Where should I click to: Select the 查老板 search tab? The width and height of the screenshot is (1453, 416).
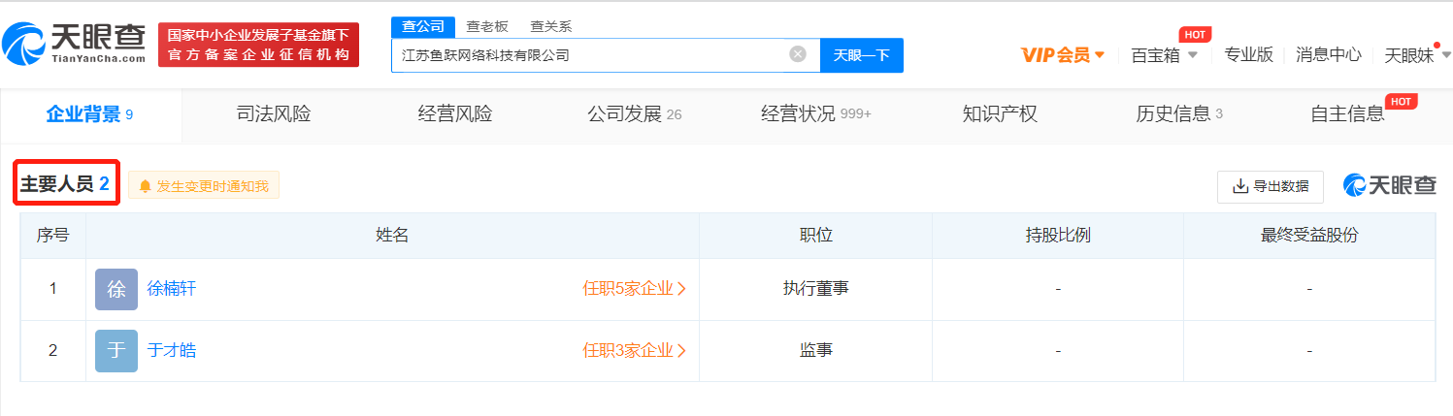[487, 26]
